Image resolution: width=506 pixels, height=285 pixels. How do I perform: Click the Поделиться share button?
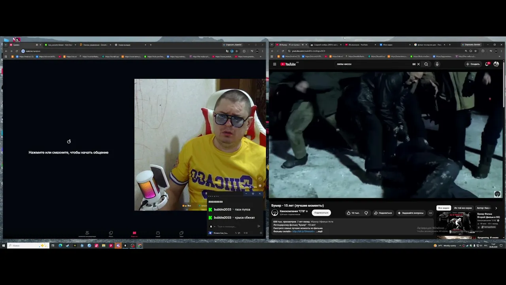pos(383,213)
